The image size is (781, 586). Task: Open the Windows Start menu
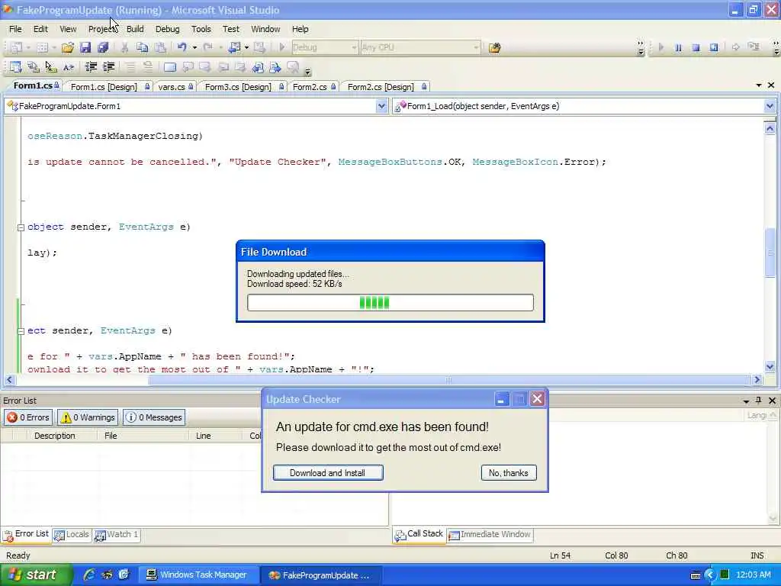(35, 575)
